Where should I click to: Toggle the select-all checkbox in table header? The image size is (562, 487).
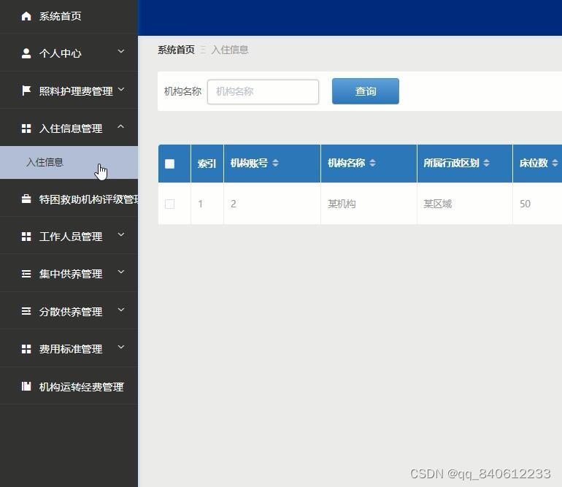169,164
